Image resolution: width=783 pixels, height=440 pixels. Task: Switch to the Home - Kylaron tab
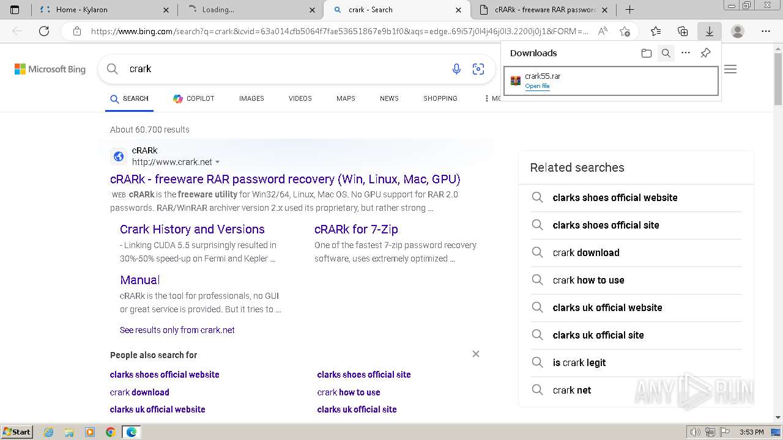pyautogui.click(x=104, y=10)
